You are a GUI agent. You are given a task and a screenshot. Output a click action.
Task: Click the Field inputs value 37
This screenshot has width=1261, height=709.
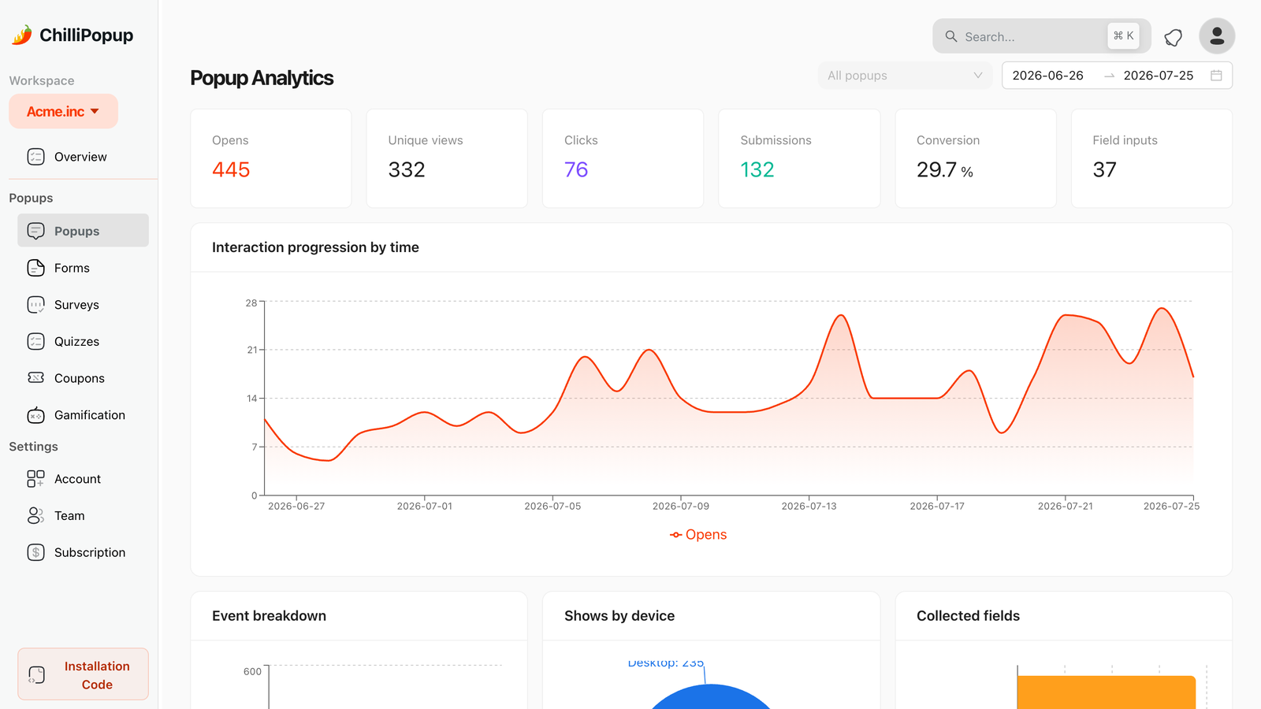pos(1104,169)
